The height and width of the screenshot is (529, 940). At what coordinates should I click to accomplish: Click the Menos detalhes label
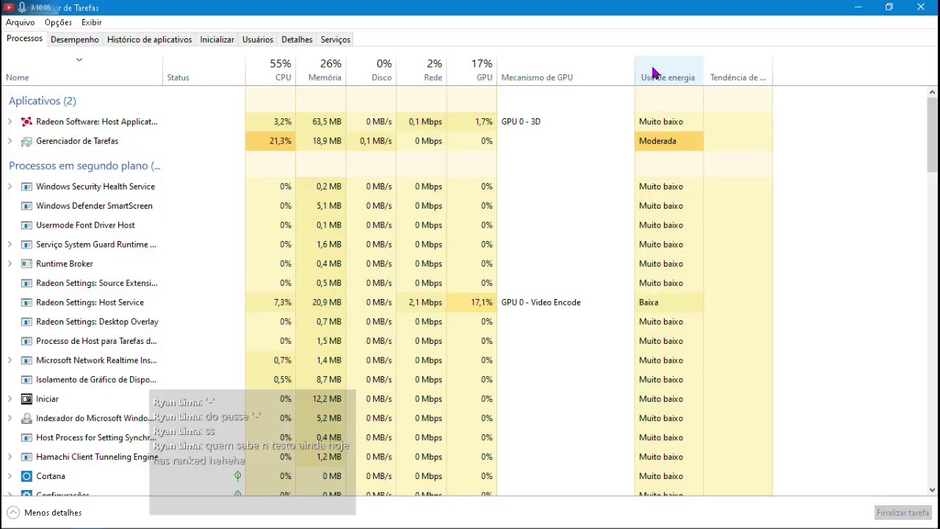click(x=53, y=513)
